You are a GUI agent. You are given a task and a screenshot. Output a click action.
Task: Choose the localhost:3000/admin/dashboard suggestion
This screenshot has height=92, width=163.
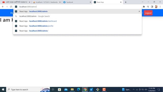coord(77,21)
